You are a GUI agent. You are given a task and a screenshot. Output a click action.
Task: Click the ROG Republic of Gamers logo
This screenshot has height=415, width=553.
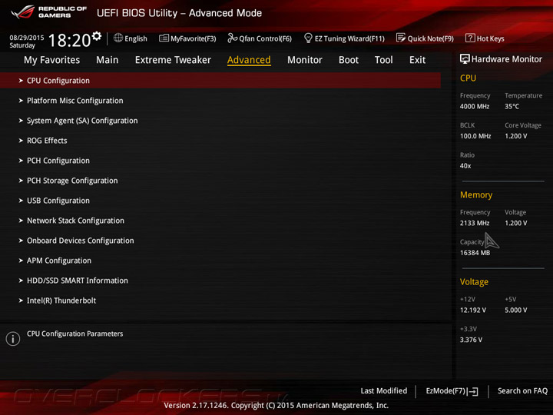pyautogui.click(x=48, y=12)
